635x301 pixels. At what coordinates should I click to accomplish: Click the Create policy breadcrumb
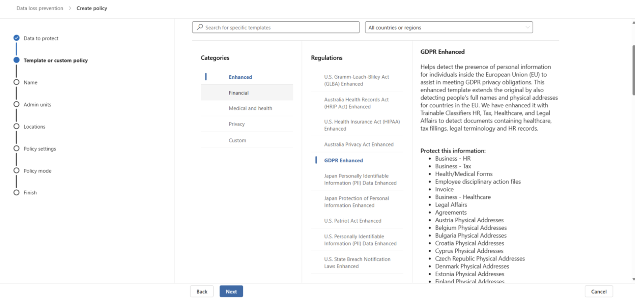pyautogui.click(x=92, y=8)
